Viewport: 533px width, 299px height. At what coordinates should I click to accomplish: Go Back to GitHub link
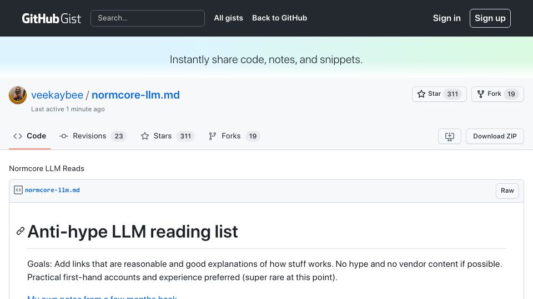(x=279, y=18)
